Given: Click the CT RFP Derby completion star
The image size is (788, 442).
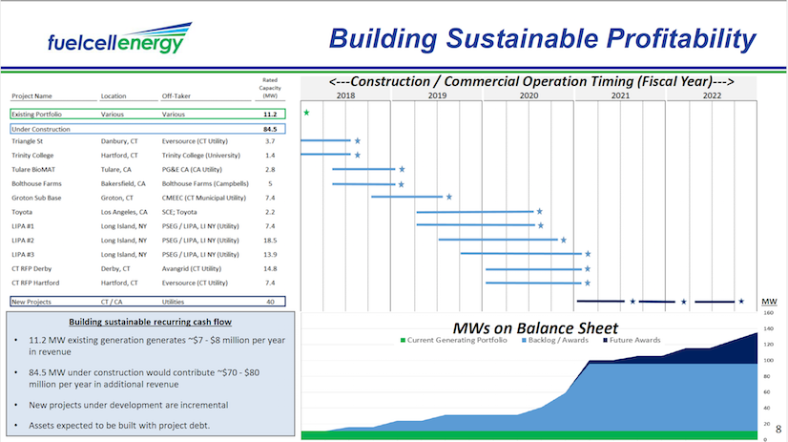Looking at the screenshot, I should [587, 269].
